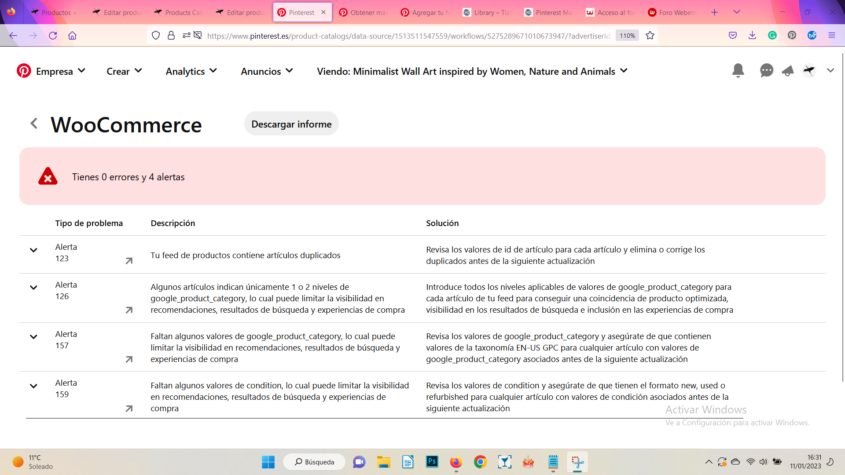The width and height of the screenshot is (845, 475).
Task: Open Pinterest extension icon in toolbar
Action: pos(792,35)
